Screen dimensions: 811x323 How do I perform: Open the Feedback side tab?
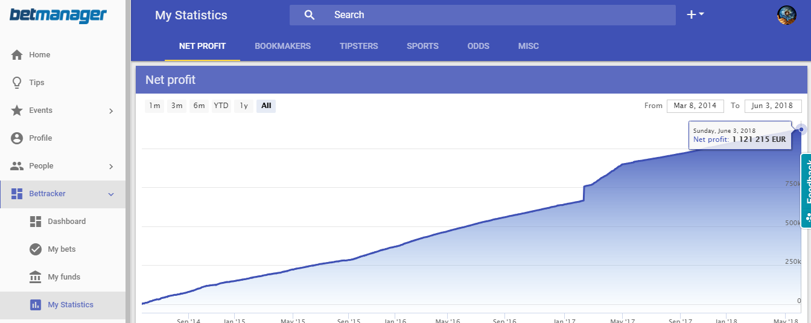click(806, 190)
